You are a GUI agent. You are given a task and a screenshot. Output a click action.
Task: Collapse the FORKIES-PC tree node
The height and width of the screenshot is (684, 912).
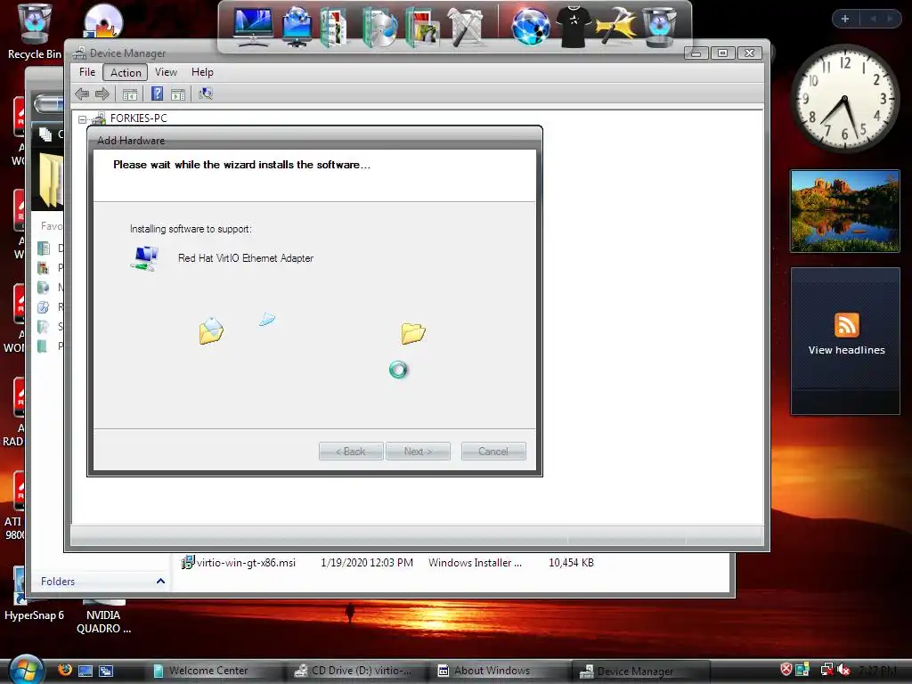click(82, 119)
